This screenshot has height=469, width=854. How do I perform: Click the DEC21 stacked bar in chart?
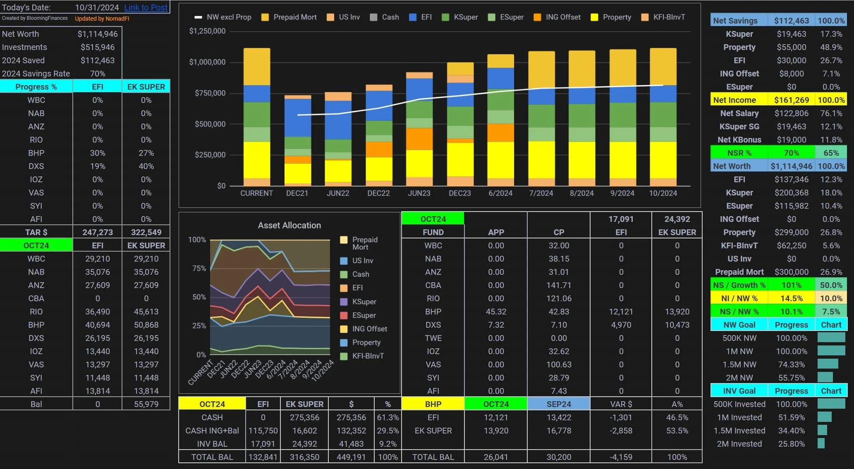(x=298, y=140)
